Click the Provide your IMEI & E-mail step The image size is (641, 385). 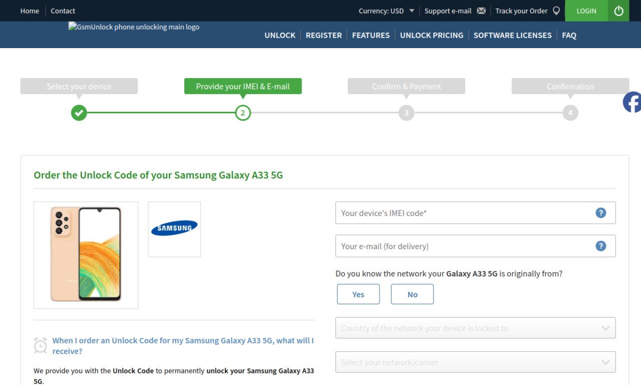click(243, 86)
